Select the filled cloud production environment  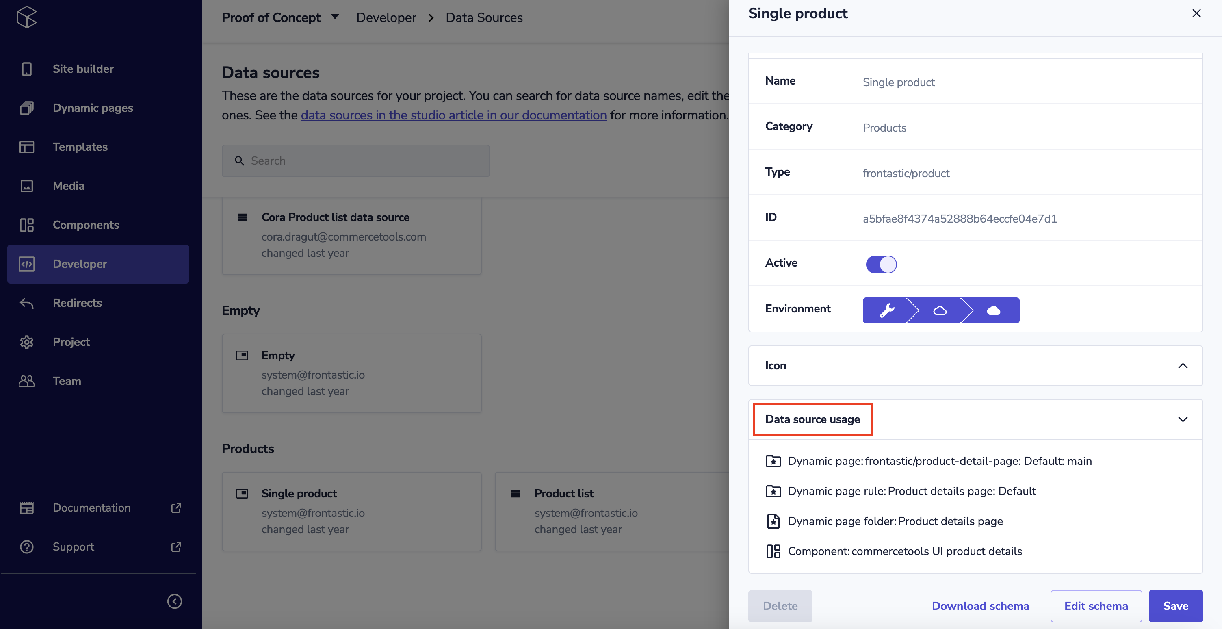point(993,311)
